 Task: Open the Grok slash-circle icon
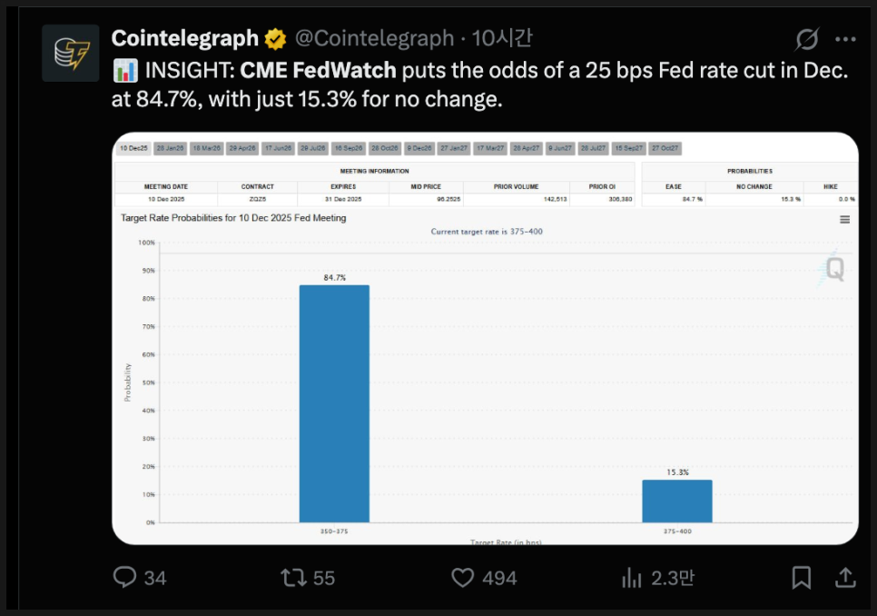(x=806, y=39)
